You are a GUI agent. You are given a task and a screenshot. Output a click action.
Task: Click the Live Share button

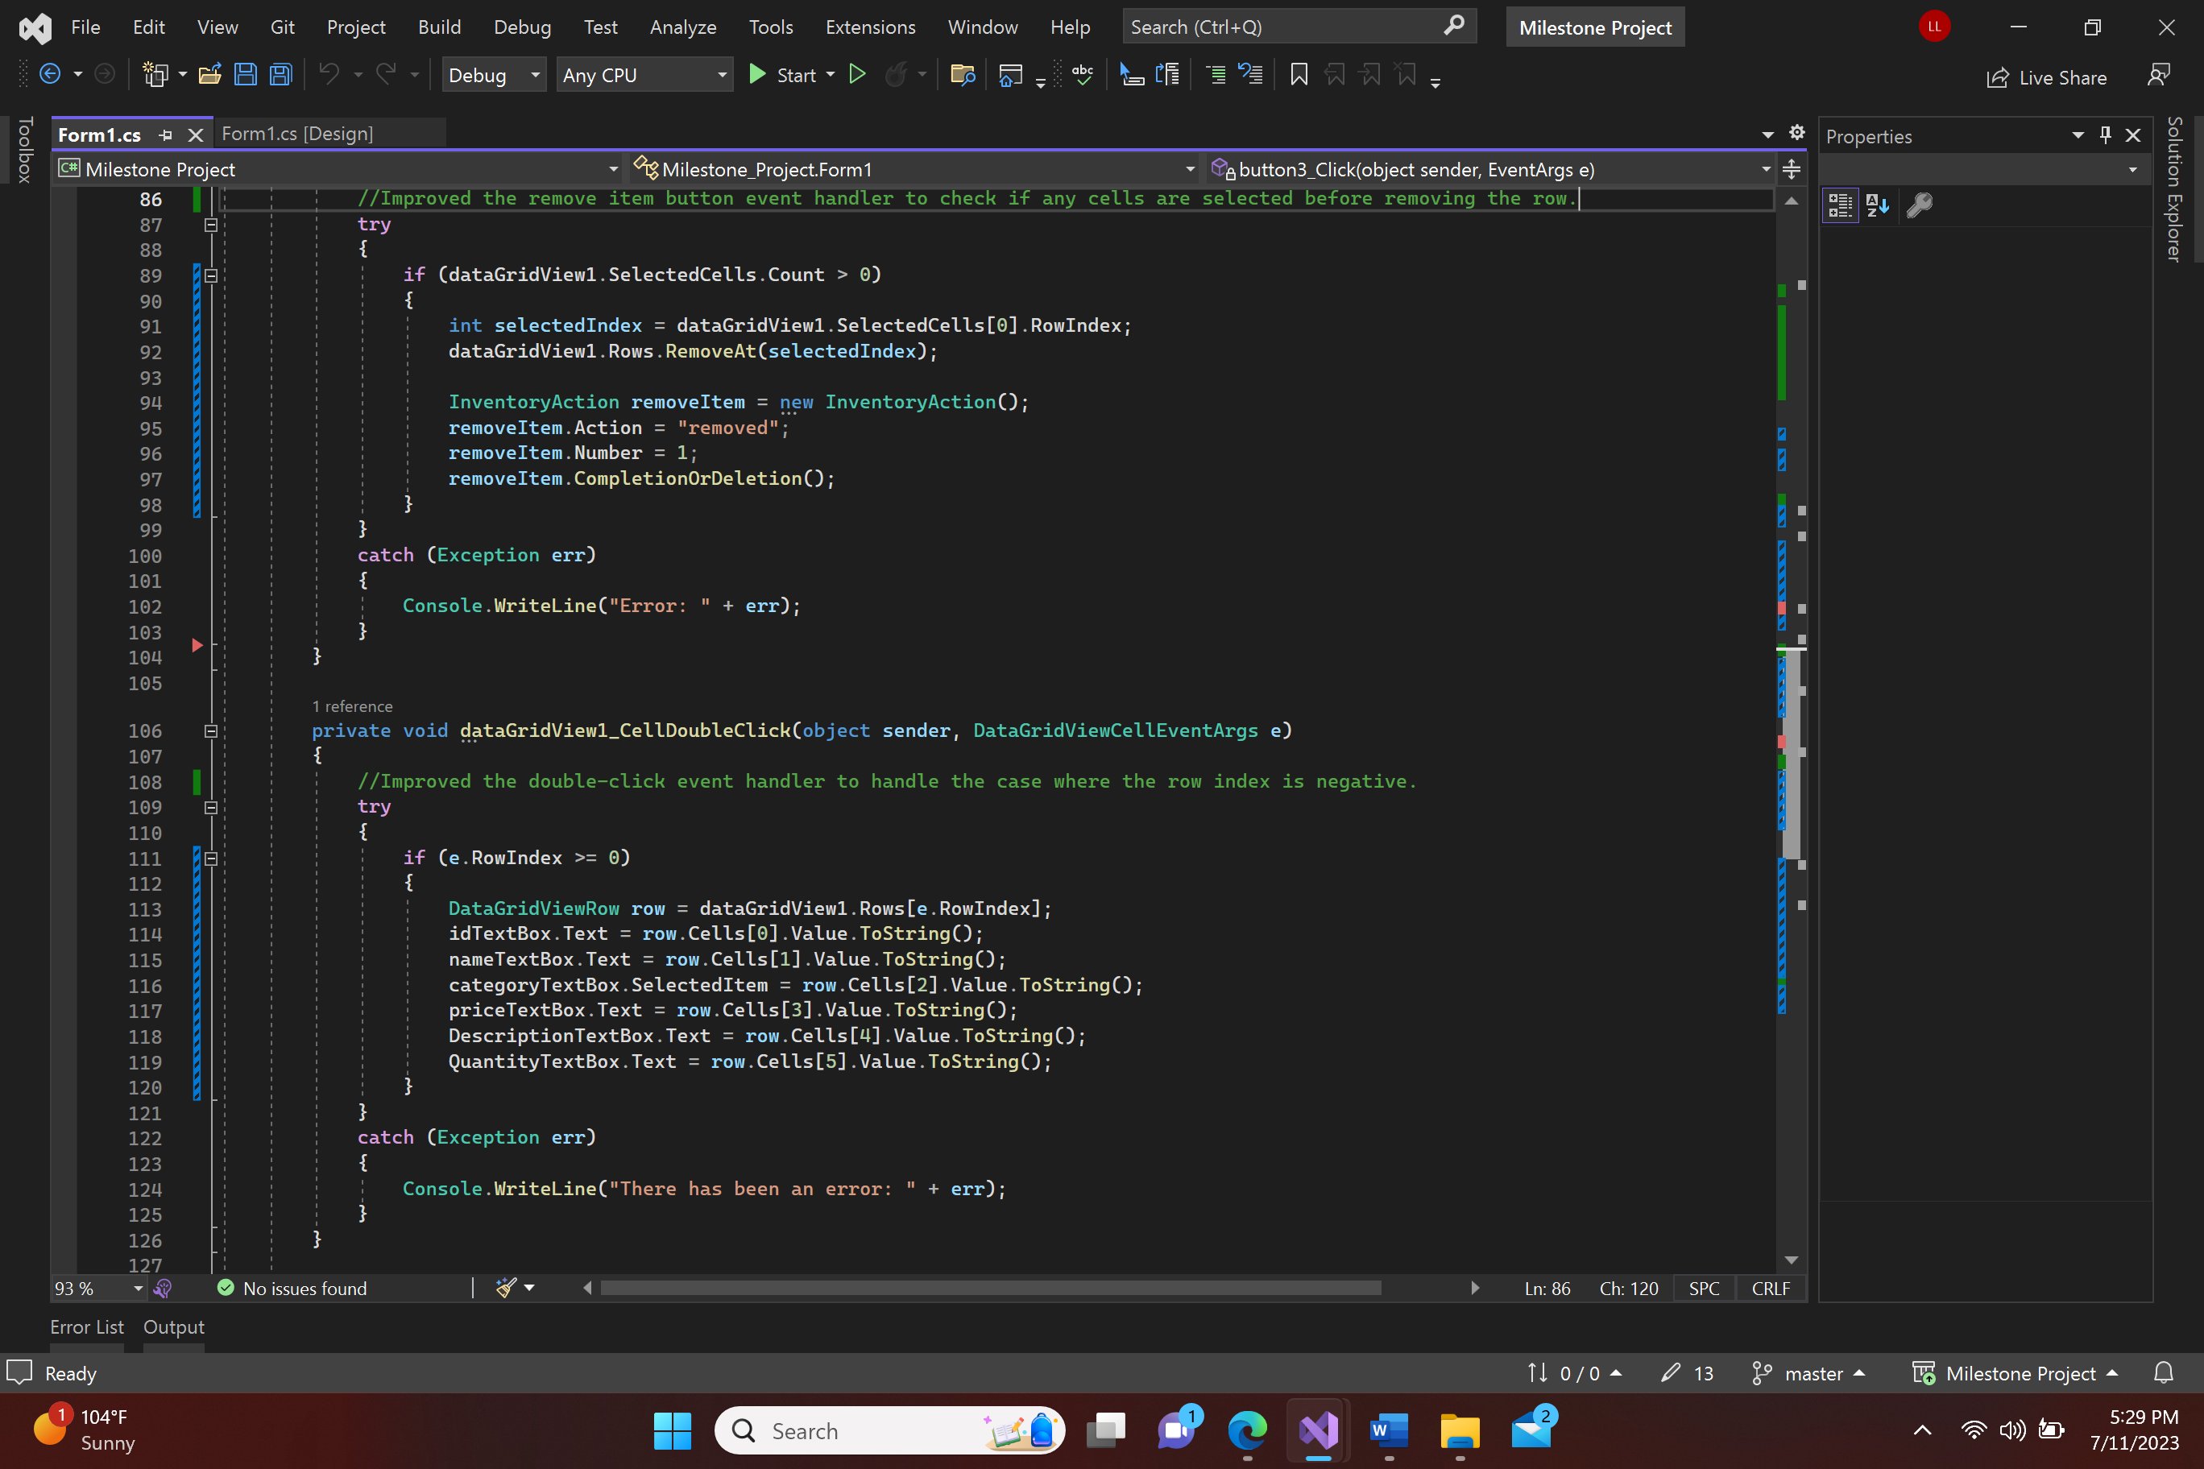(2047, 78)
